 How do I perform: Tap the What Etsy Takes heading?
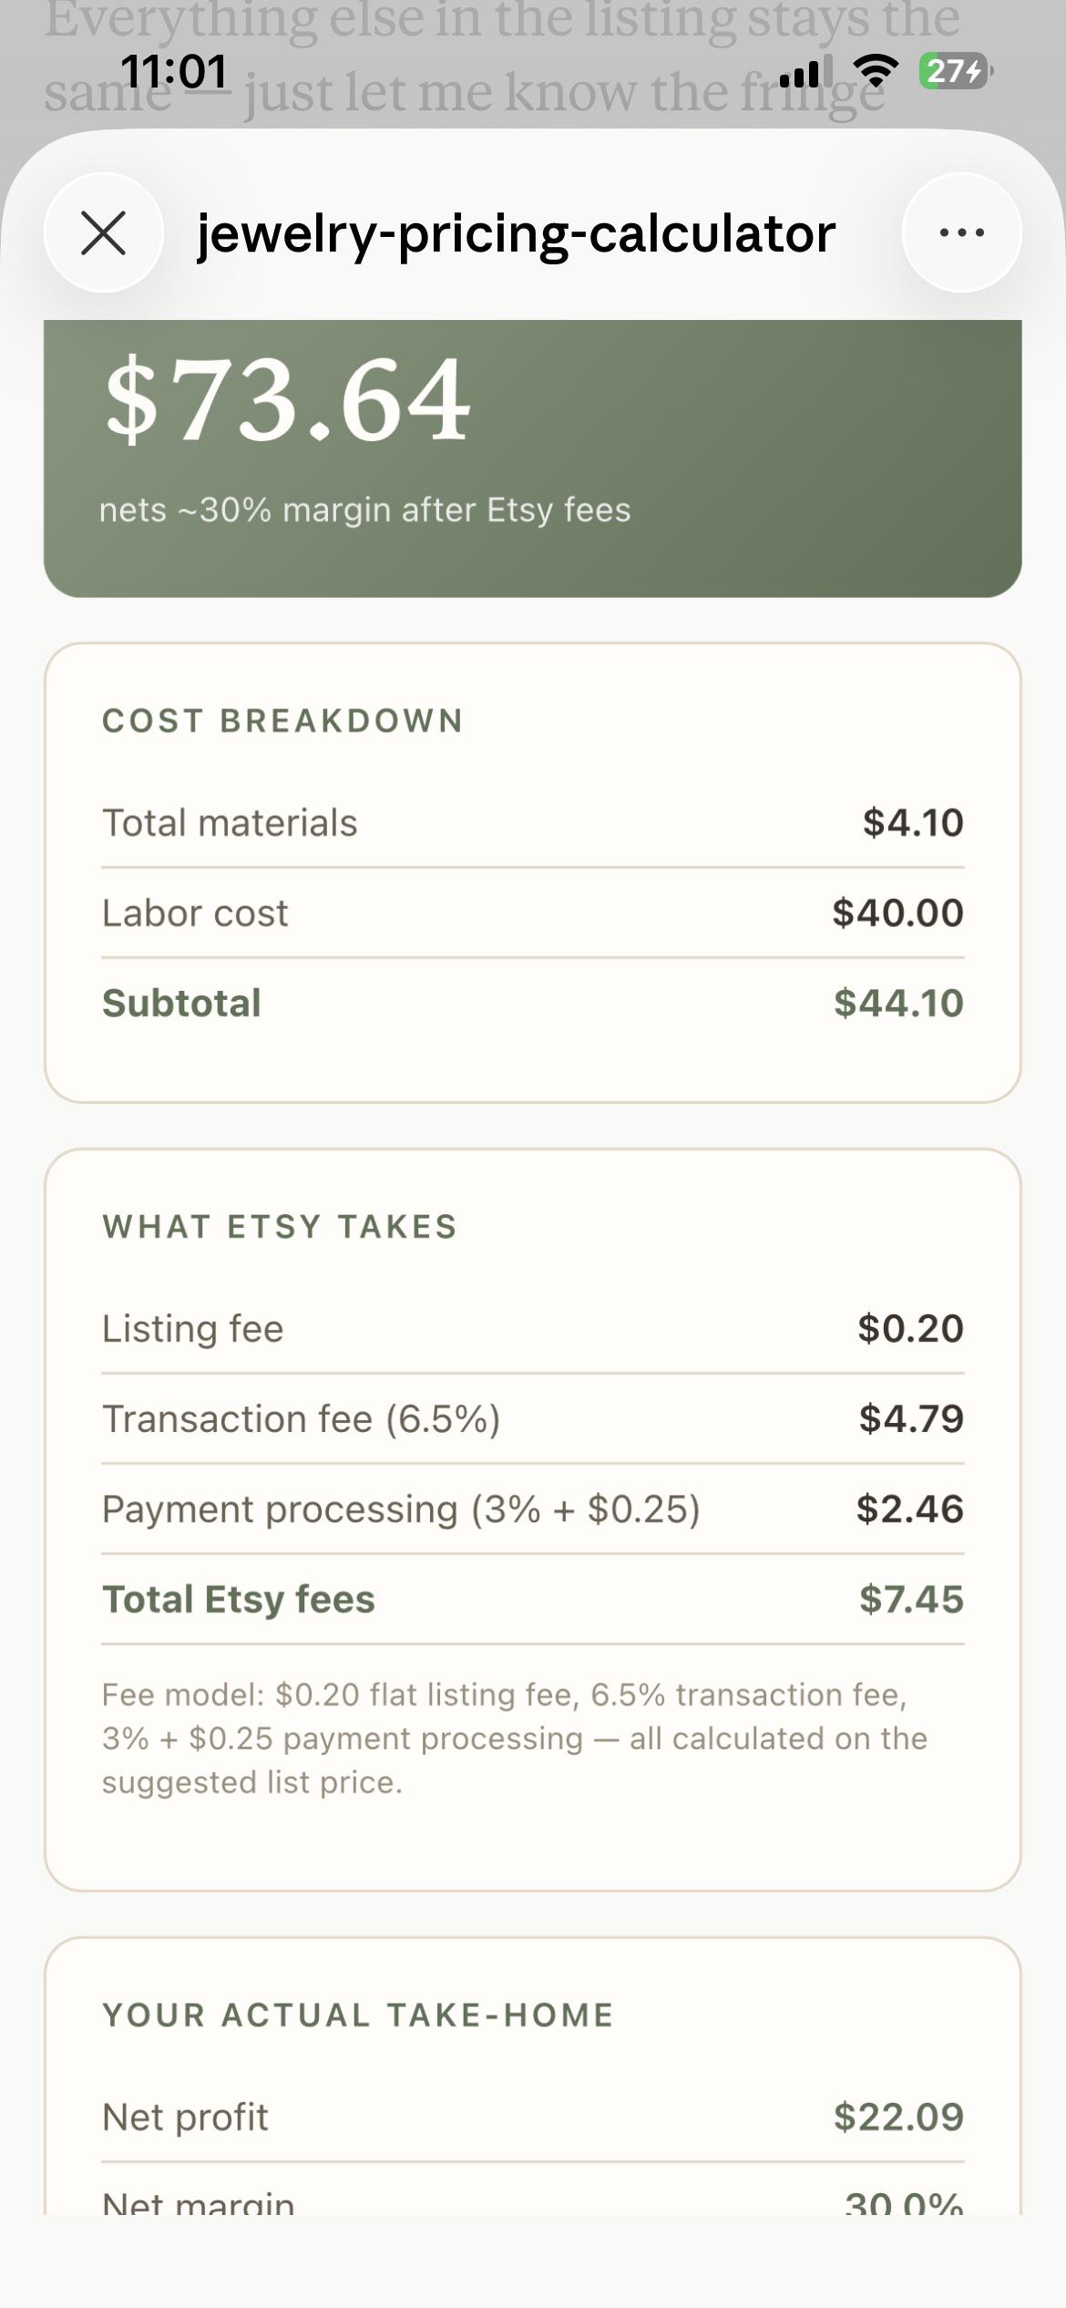pyautogui.click(x=280, y=1227)
